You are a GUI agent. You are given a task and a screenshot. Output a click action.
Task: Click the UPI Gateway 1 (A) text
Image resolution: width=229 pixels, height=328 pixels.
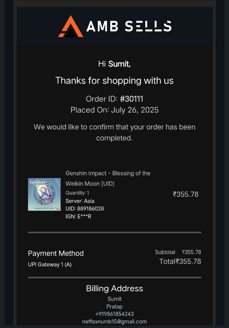click(50, 264)
